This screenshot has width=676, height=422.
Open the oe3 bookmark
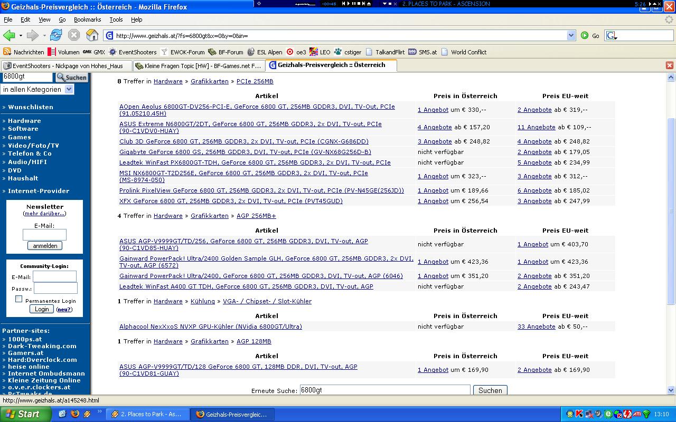pos(296,52)
